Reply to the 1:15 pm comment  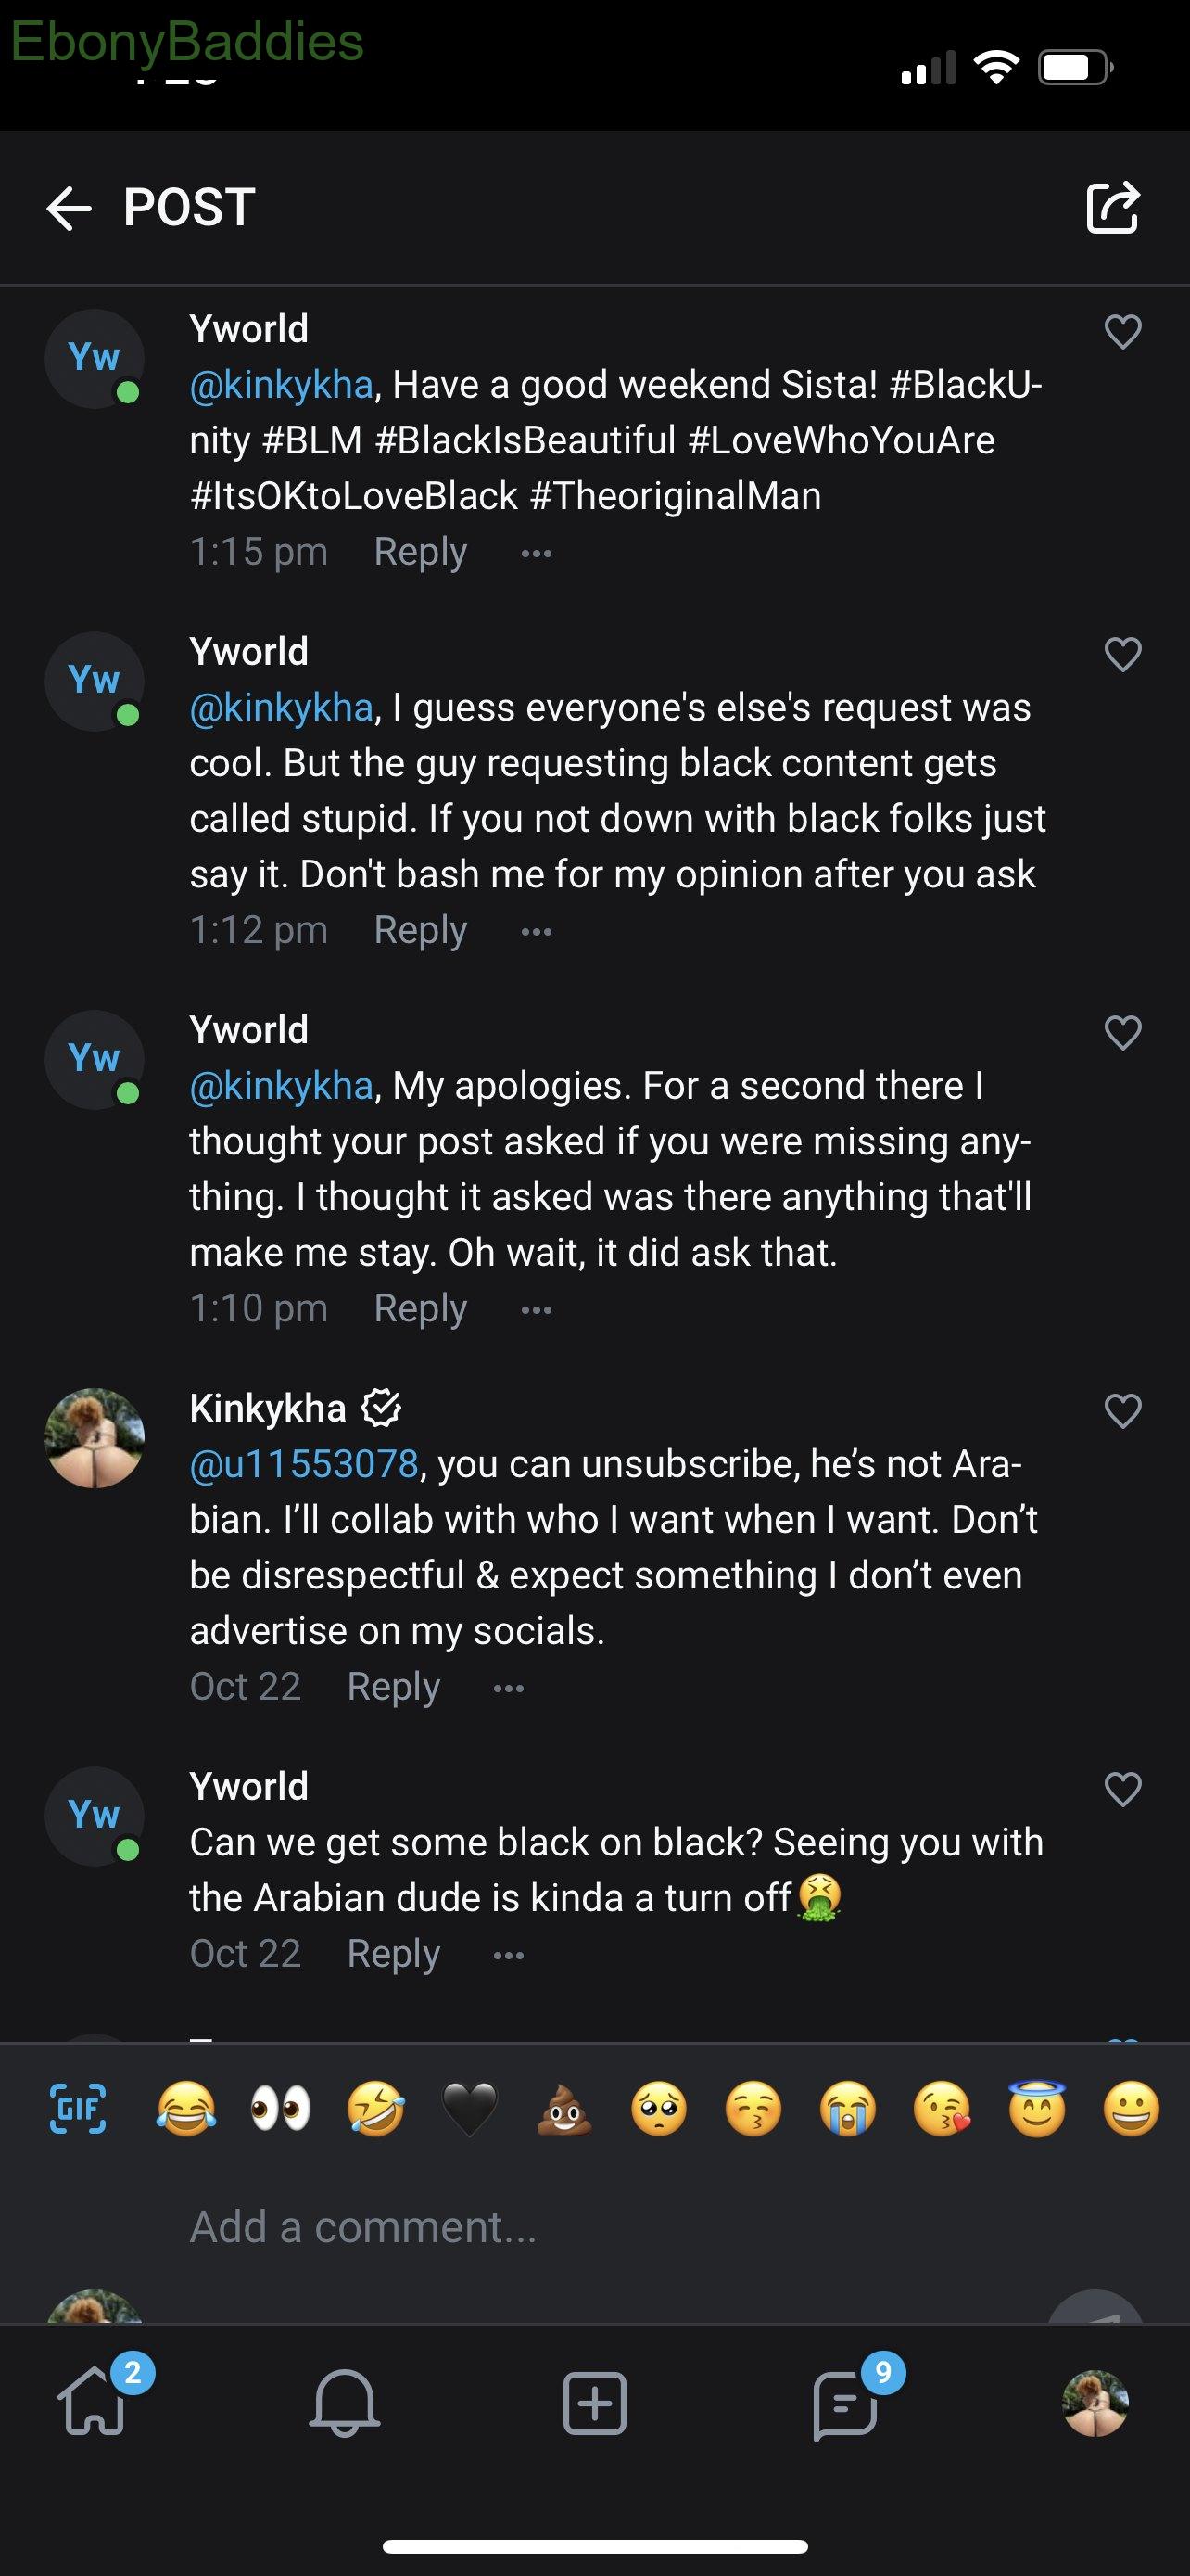420,552
